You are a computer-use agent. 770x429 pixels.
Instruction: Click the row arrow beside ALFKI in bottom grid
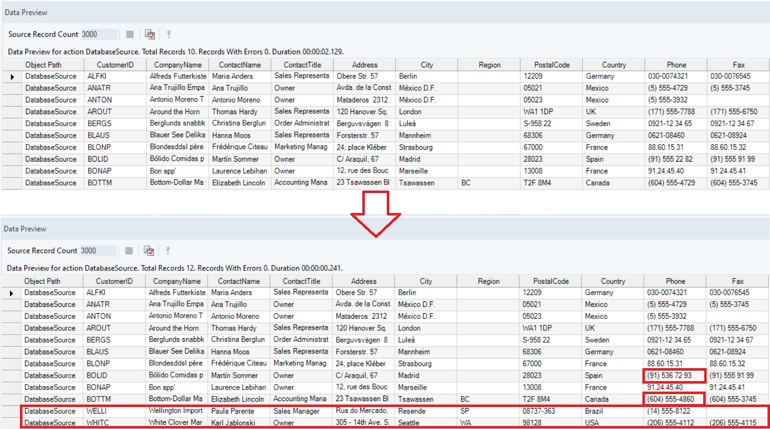(x=11, y=293)
